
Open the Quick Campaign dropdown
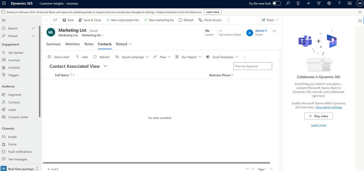pyautogui.click(x=132, y=57)
